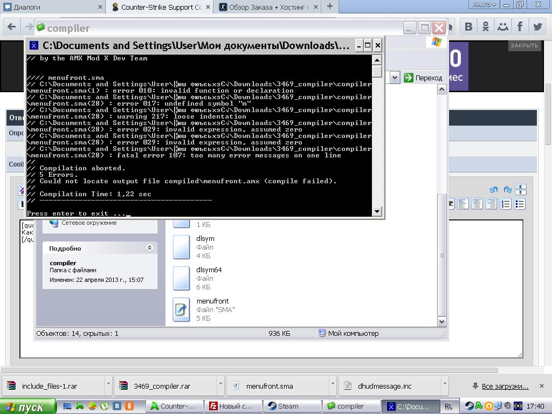Insert ordered numbered list in forum editor
Screen dimensions: 552x414
pos(506,204)
